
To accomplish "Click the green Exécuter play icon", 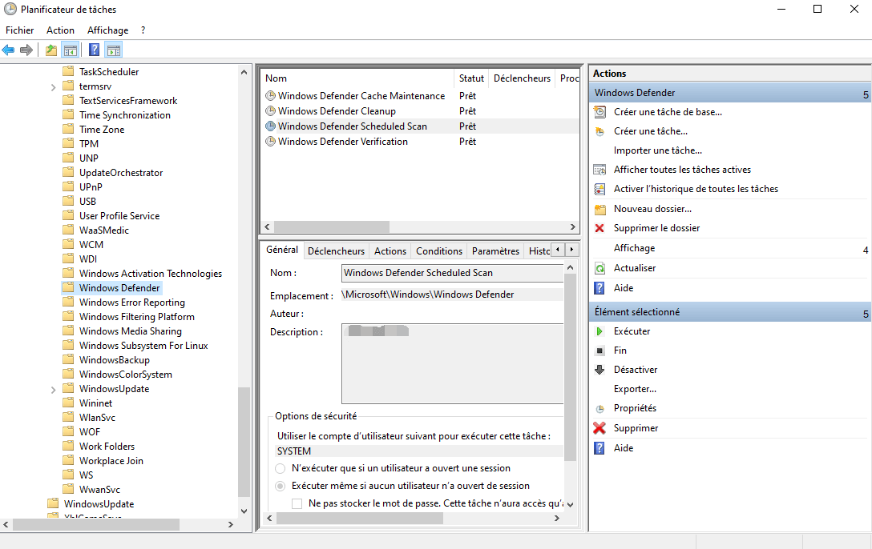I will 599,331.
